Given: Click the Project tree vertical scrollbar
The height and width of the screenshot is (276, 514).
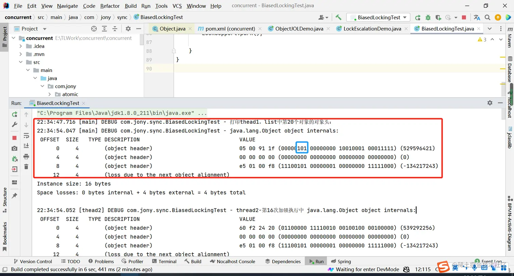Looking at the screenshot, I should (x=142, y=39).
